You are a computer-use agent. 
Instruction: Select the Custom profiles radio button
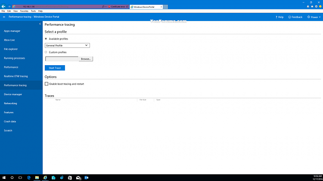pyautogui.click(x=46, y=52)
